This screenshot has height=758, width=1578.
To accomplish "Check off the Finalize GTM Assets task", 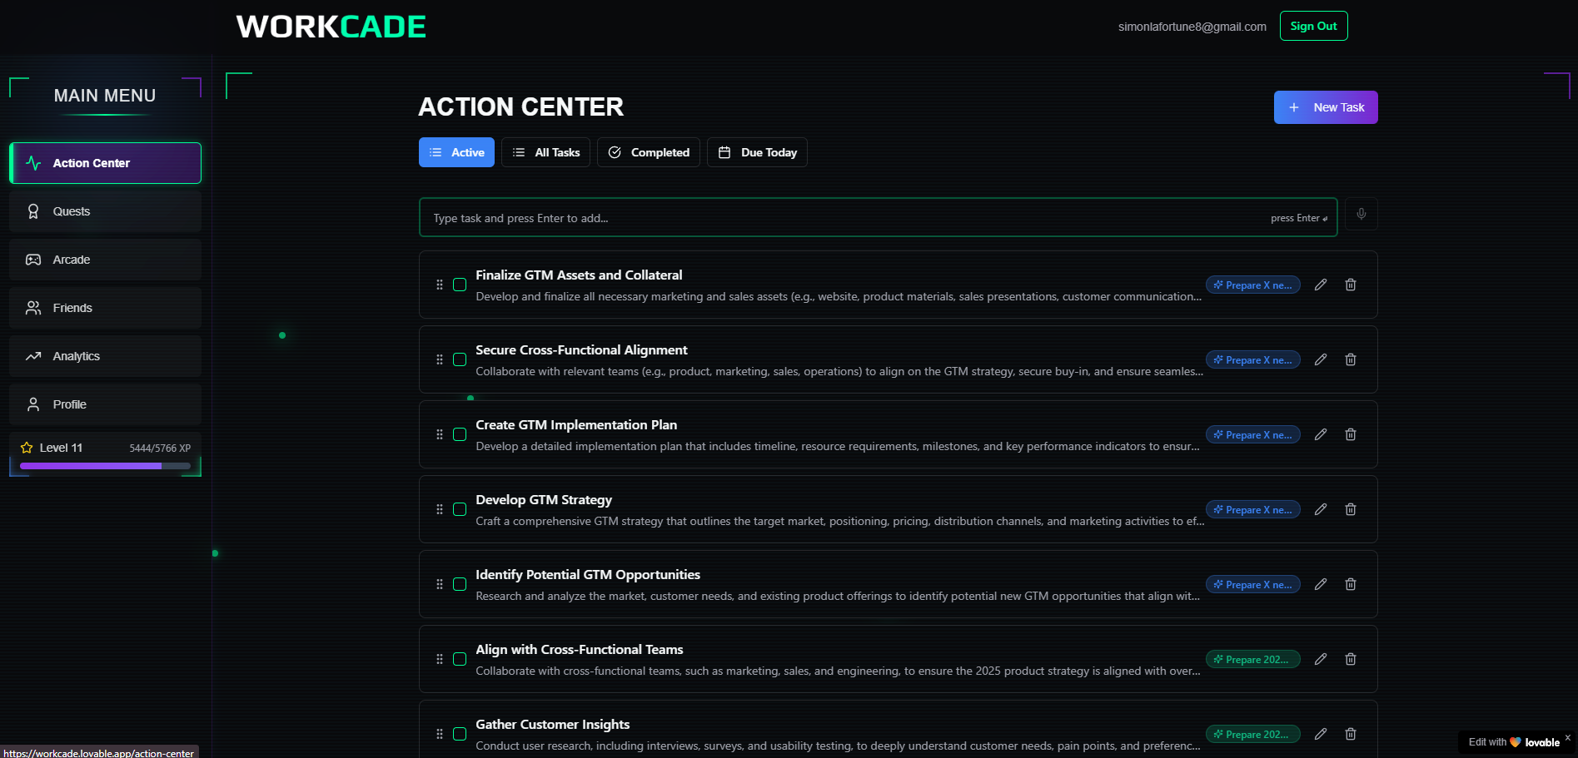I will click(459, 285).
